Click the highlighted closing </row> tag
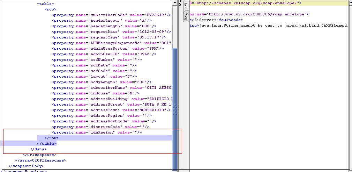The width and height of the screenshot is (352, 172). tap(52, 138)
